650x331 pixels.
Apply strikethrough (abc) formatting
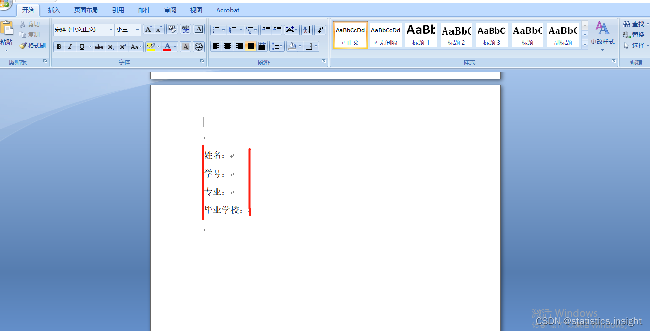click(99, 47)
